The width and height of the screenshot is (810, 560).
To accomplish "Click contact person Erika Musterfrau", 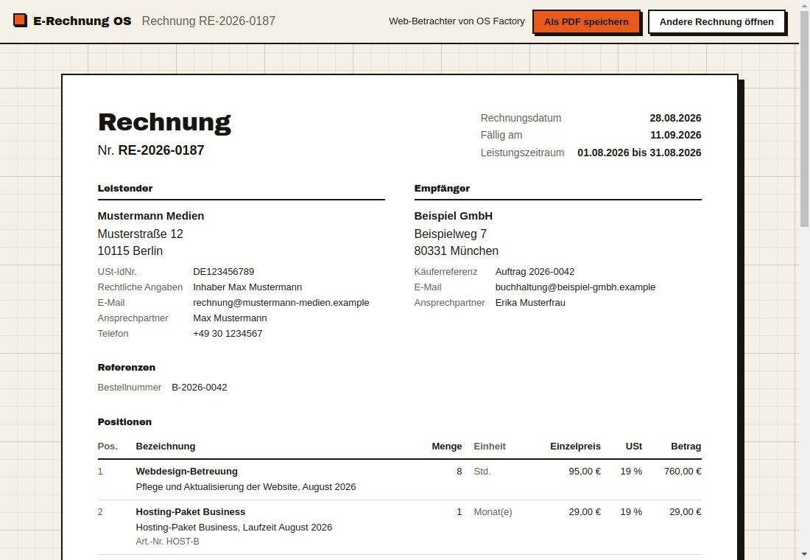I will 530,303.
